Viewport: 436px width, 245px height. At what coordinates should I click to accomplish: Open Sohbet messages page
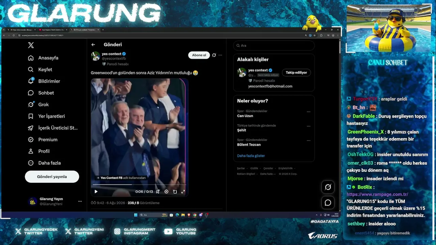[x=41, y=93]
